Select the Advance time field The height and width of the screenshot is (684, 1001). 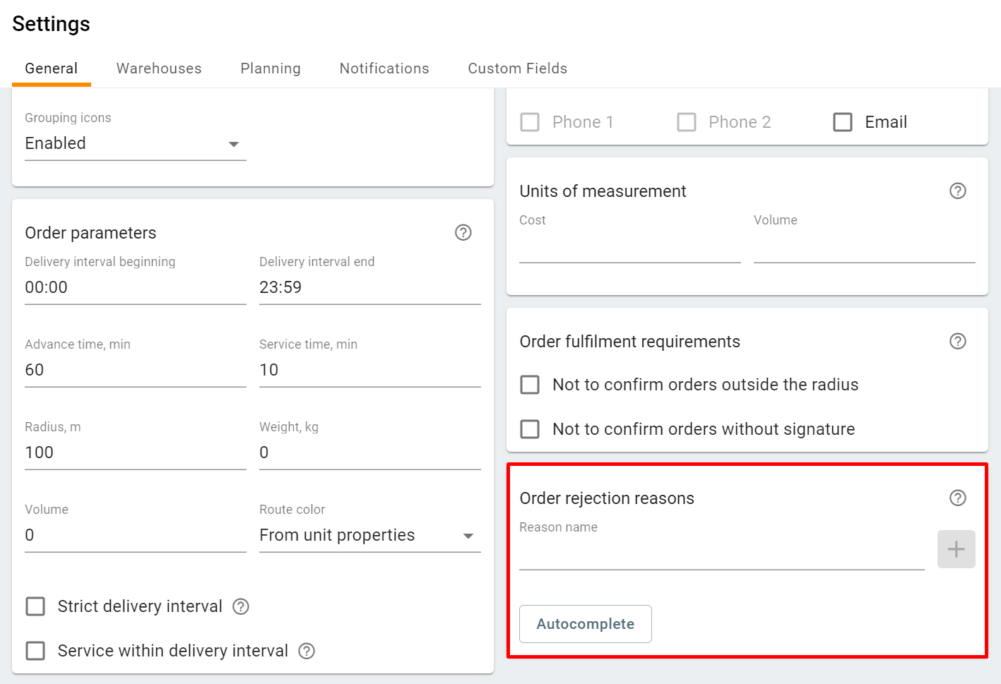coord(135,370)
